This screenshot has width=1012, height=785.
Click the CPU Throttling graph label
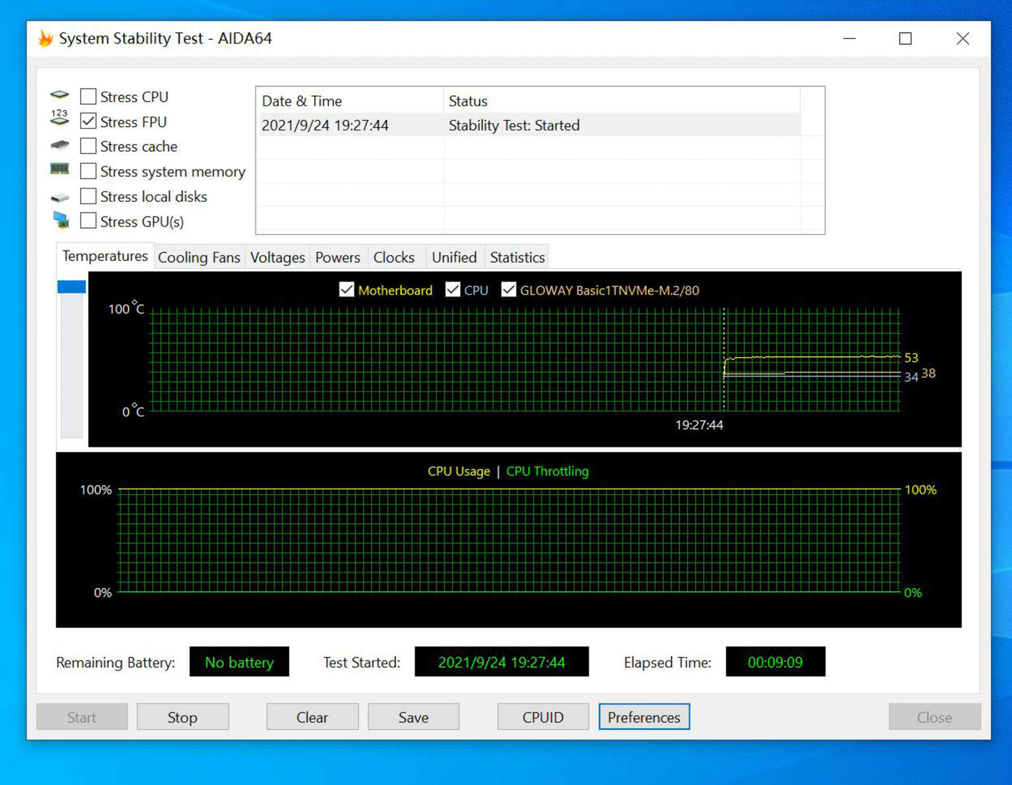pyautogui.click(x=547, y=471)
